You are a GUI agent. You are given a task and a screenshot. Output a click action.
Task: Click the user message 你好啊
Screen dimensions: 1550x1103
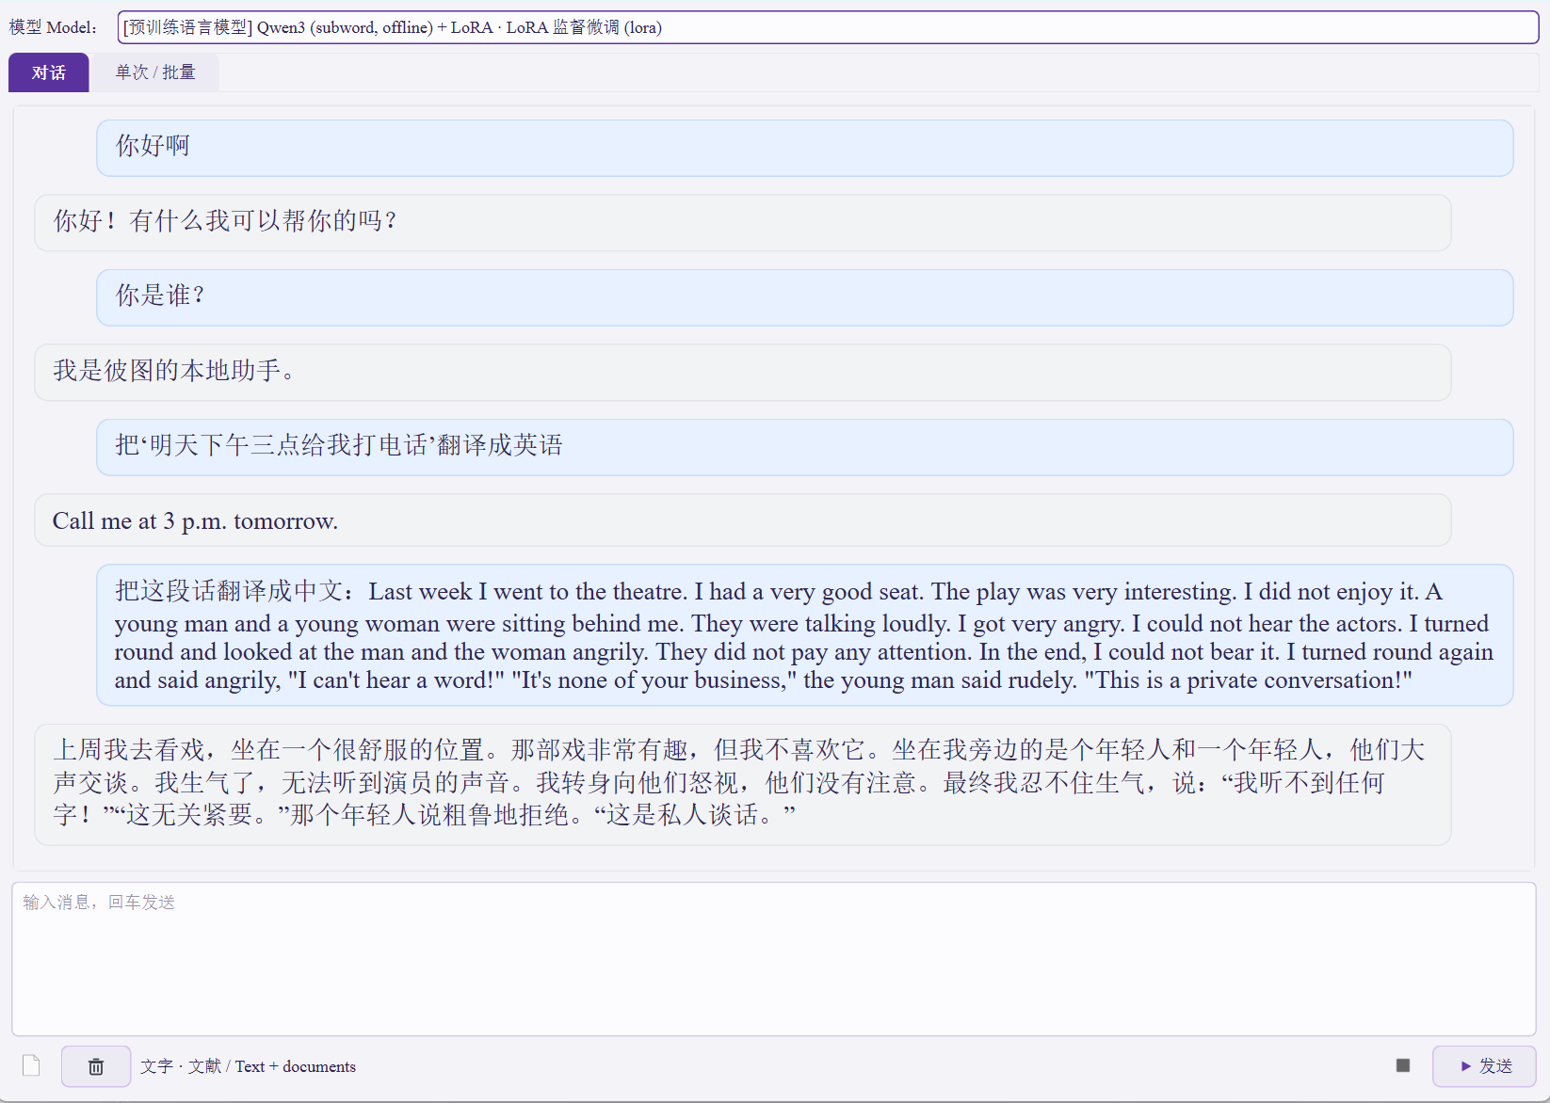point(804,148)
